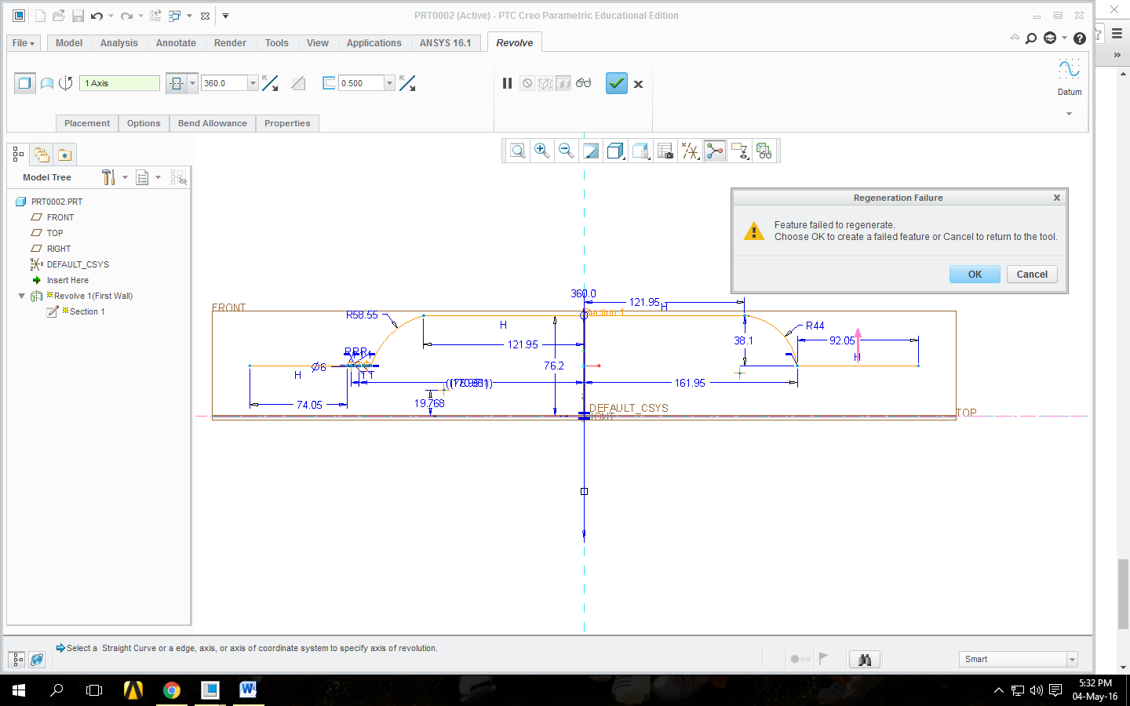Screen dimensions: 1130x706
Task: Open the Saved Orientations icon
Action: coord(641,151)
